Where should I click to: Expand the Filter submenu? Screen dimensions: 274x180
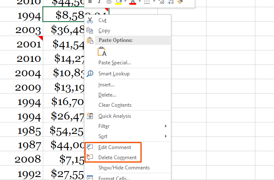pos(165,126)
